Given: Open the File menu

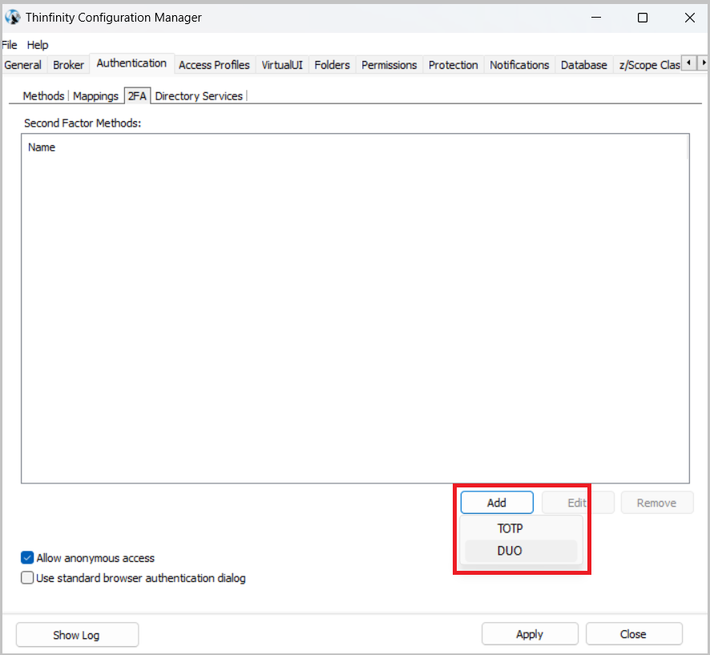Looking at the screenshot, I should point(10,45).
